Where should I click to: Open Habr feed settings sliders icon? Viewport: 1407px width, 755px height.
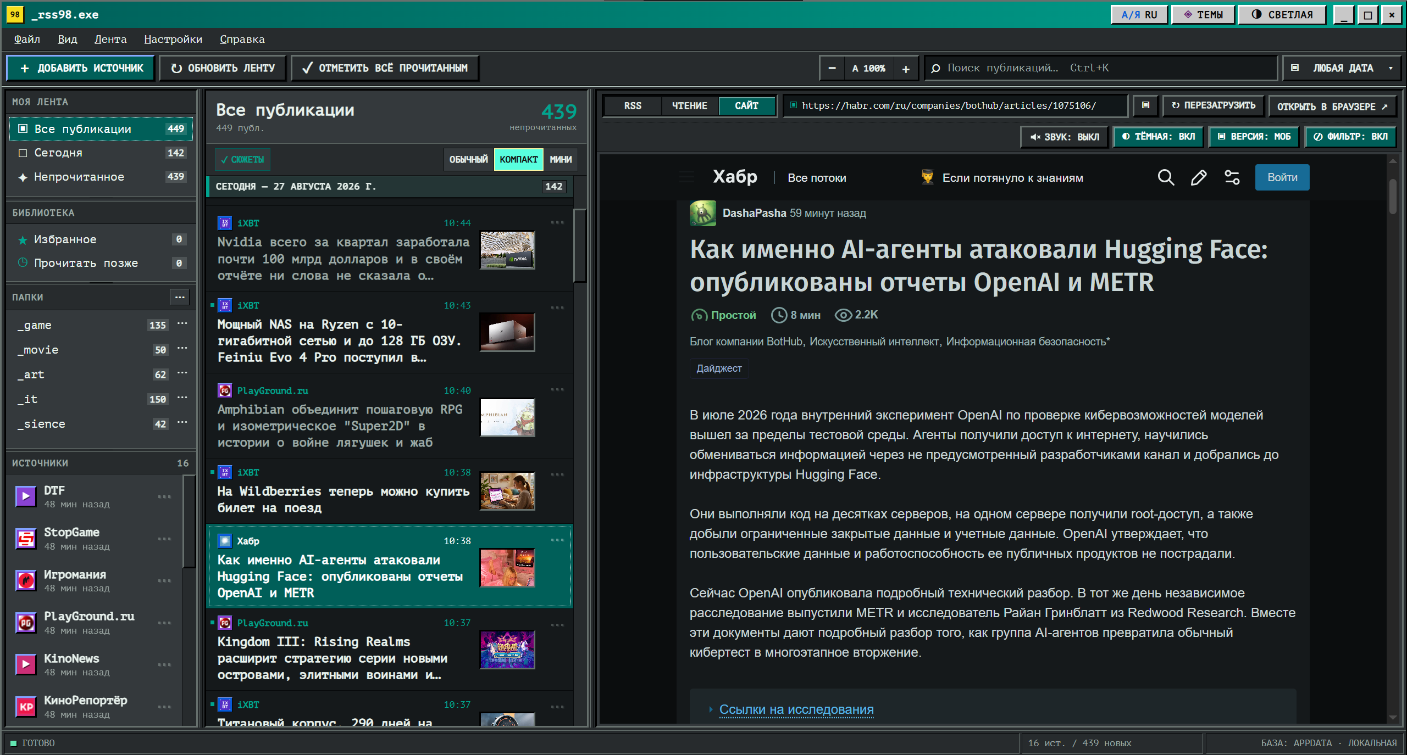pyautogui.click(x=1232, y=177)
